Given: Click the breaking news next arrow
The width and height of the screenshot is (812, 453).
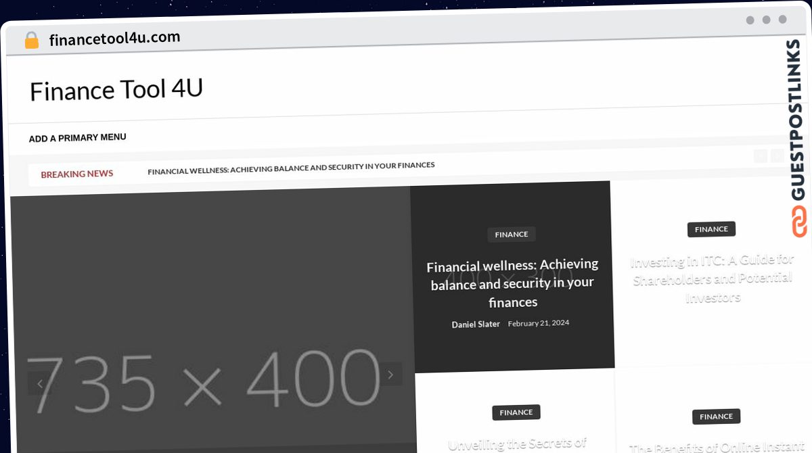Looking at the screenshot, I should pos(777,156).
